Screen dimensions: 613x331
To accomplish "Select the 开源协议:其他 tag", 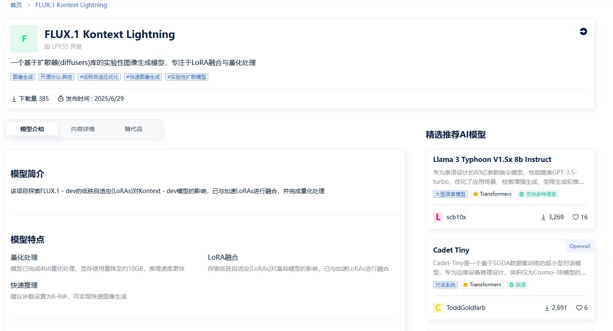I will 56,77.
